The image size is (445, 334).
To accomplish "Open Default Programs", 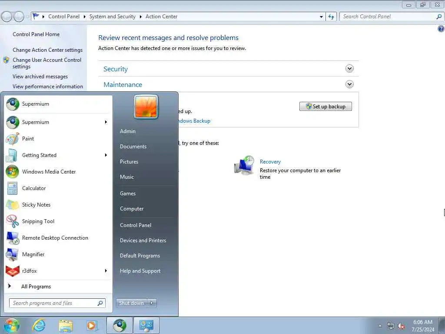I will (x=140, y=256).
